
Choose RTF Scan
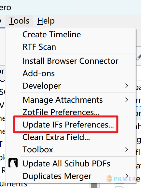39,47
